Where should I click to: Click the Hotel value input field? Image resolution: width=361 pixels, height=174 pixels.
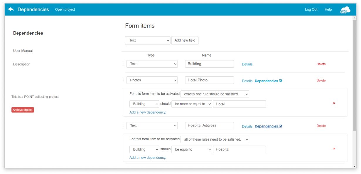tap(239, 104)
